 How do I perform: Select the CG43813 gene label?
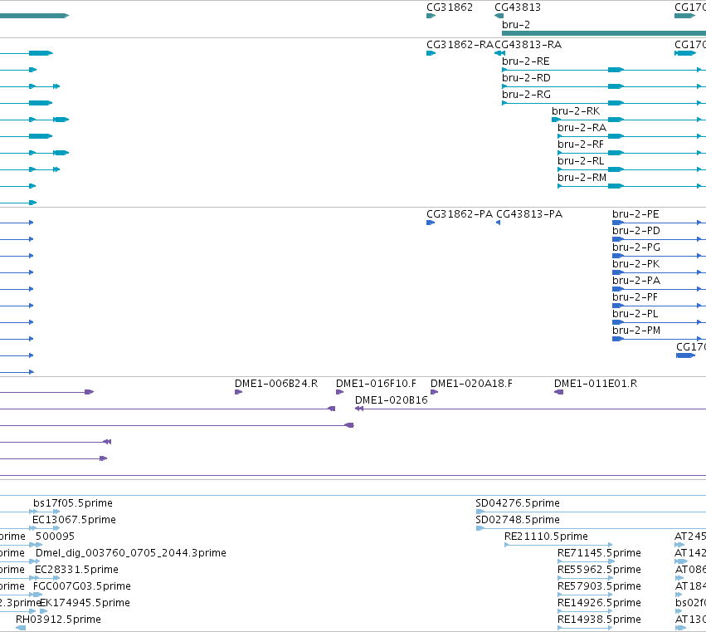tap(518, 7)
